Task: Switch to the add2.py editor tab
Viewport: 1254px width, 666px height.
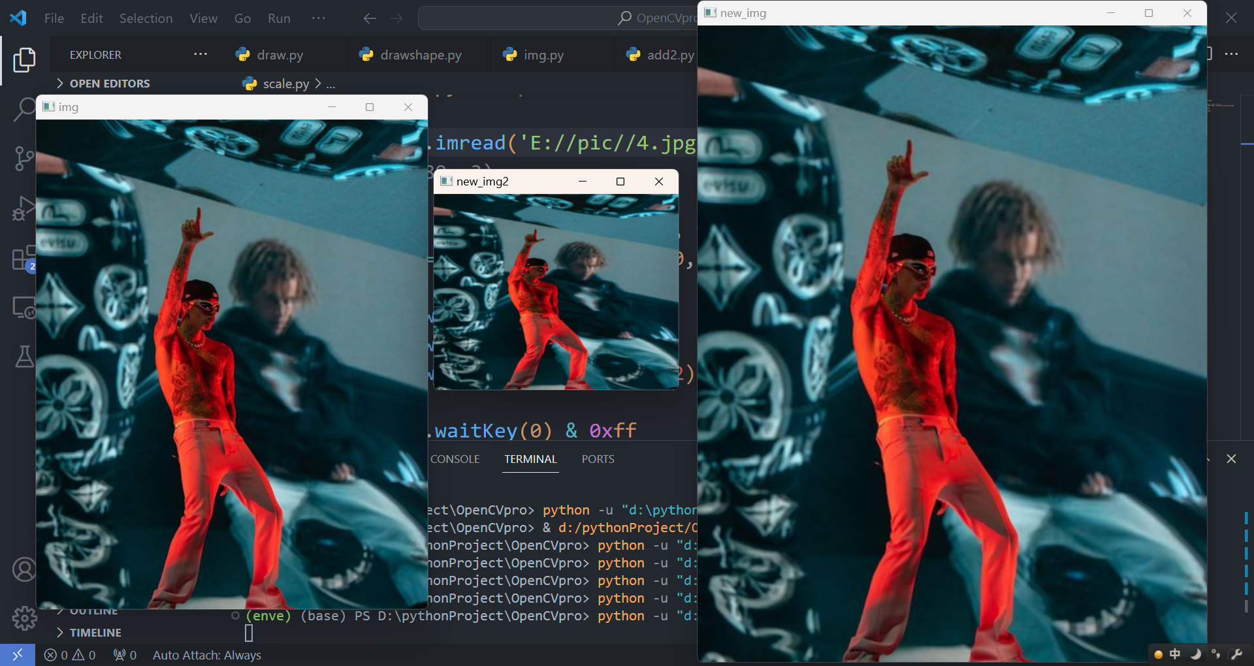Action: coord(660,55)
